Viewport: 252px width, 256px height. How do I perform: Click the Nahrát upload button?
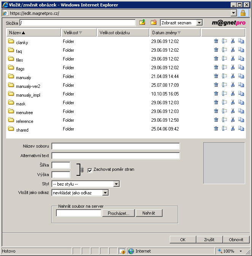click(x=149, y=213)
